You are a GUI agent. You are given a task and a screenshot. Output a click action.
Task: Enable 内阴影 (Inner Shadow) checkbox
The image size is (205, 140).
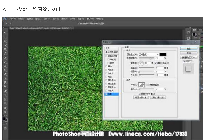point(106,70)
